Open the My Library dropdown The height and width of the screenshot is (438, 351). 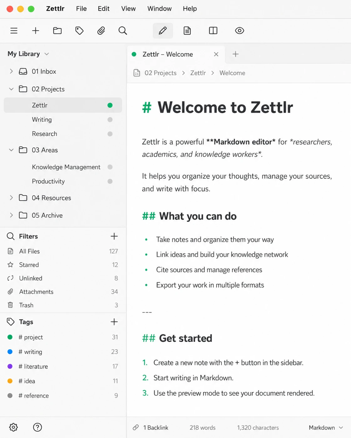click(x=28, y=54)
